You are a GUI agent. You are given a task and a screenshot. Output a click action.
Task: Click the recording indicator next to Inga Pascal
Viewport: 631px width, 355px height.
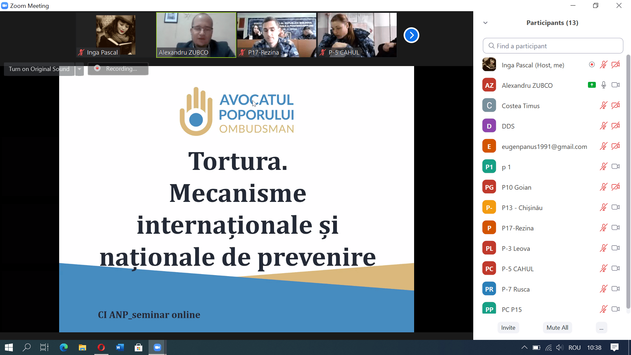pos(592,65)
